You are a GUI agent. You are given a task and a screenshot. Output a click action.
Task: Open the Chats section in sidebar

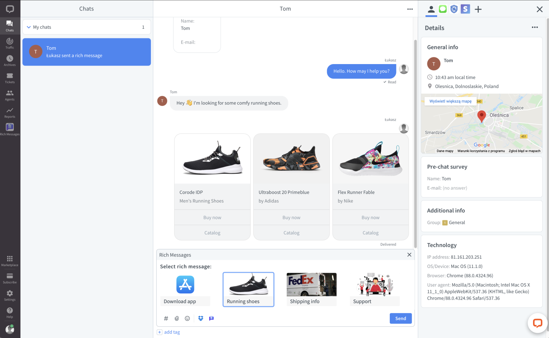pyautogui.click(x=10, y=26)
